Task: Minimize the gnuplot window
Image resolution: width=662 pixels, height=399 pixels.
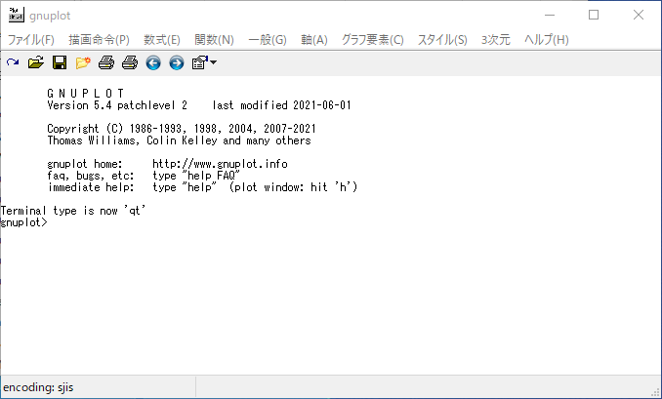Action: [550, 16]
